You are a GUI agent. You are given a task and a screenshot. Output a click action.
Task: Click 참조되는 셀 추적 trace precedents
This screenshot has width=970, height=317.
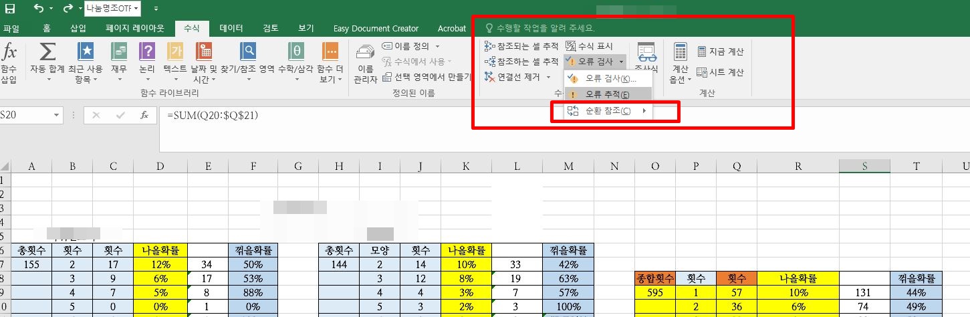(x=521, y=46)
